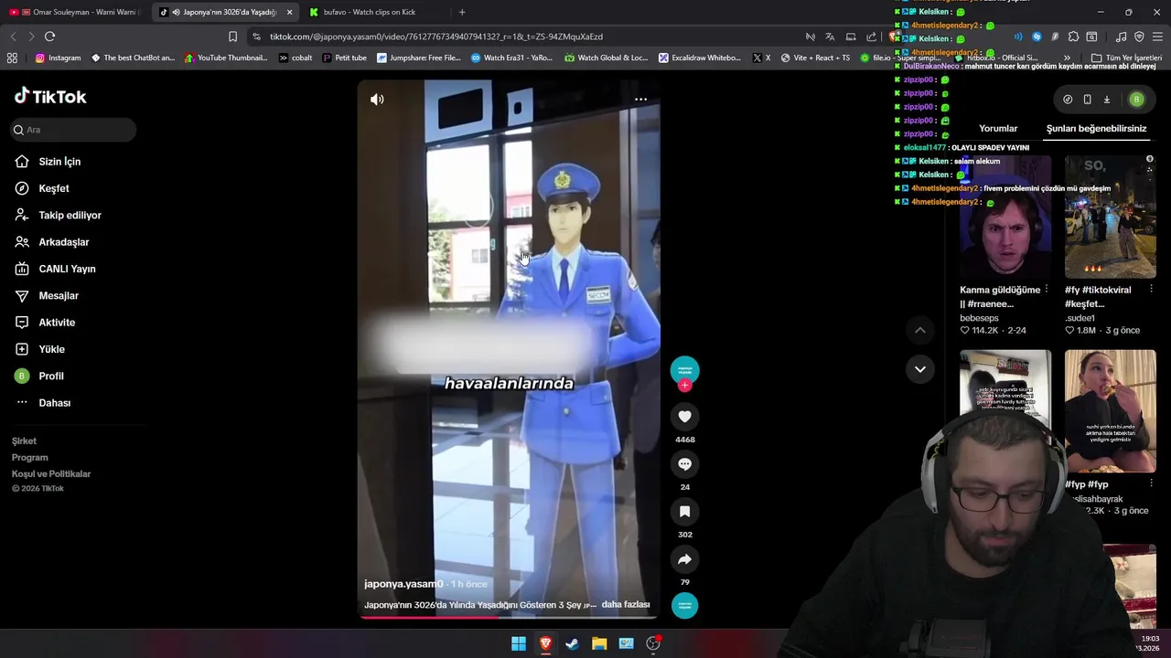Switch to Şunları beğenebilirsiniz tab

[x=1096, y=129]
